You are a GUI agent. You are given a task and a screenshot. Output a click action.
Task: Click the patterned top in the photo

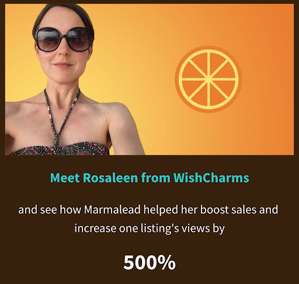60,150
